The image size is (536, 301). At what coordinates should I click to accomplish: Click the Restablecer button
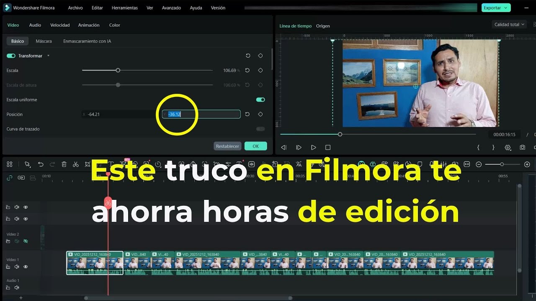click(227, 146)
